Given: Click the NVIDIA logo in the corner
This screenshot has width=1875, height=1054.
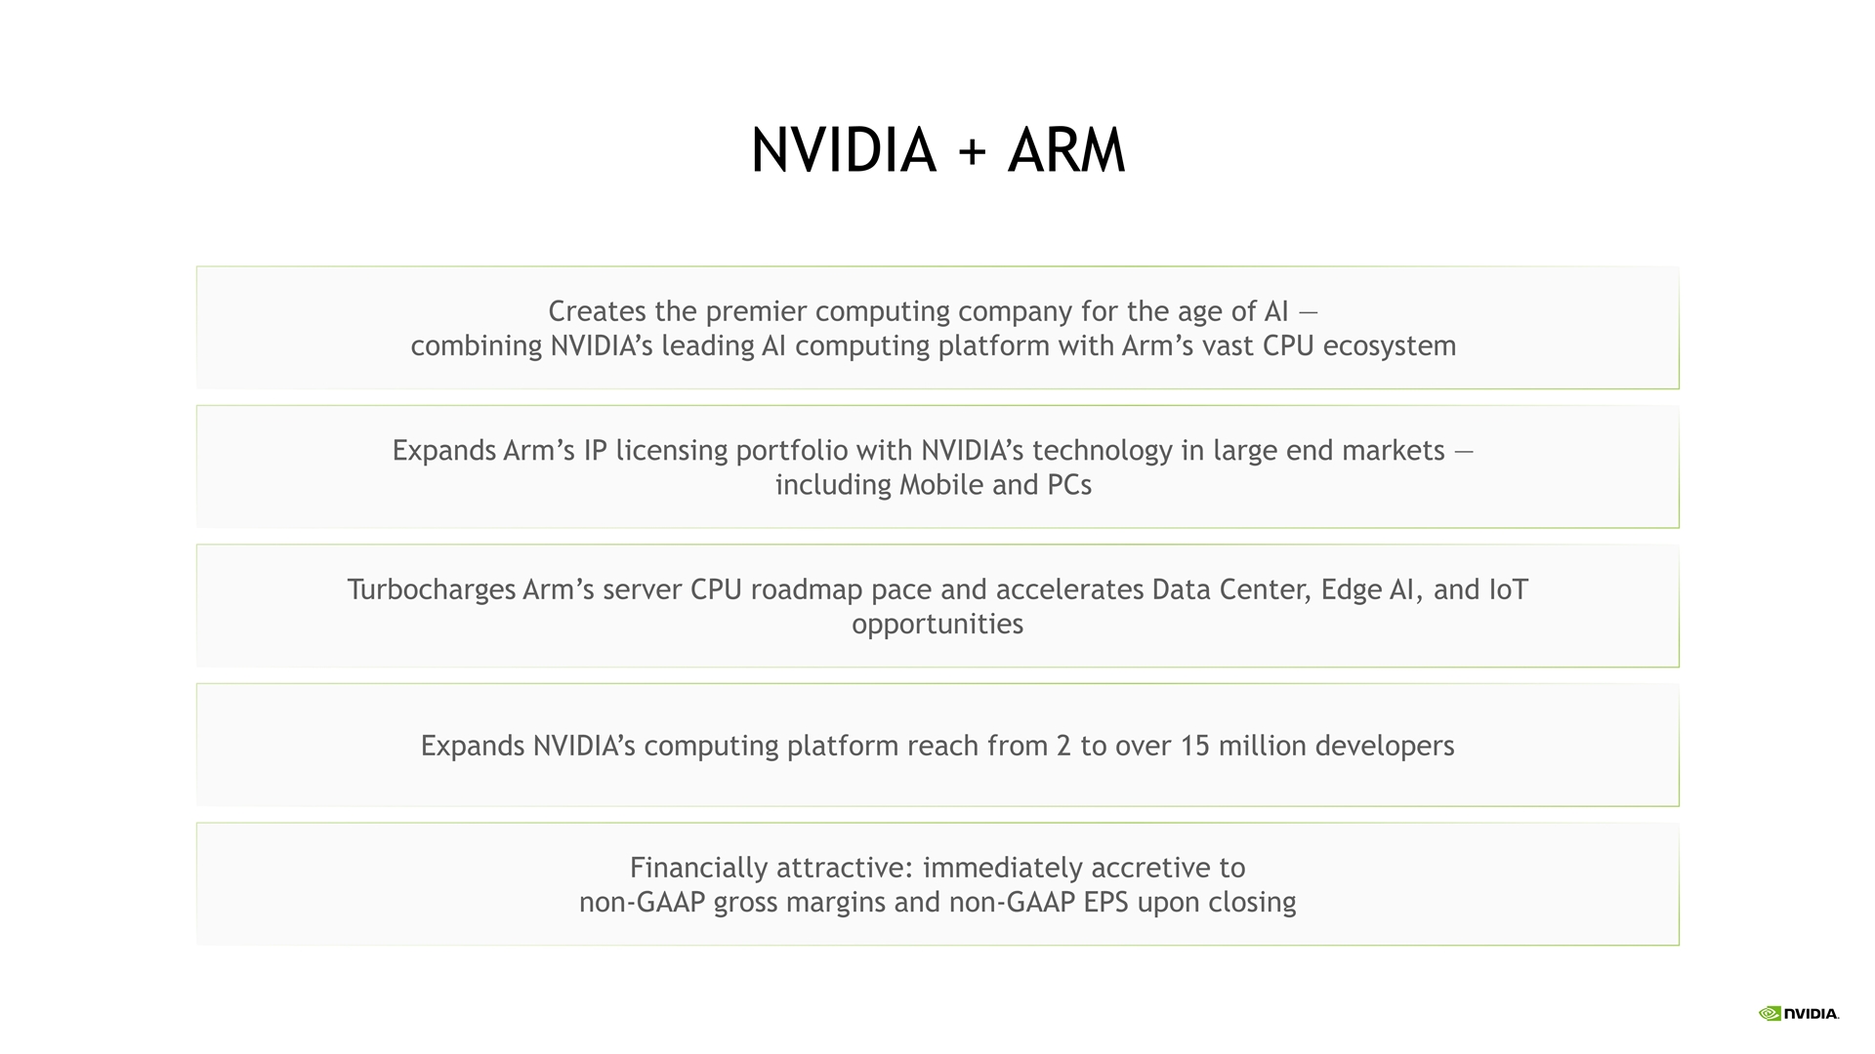Looking at the screenshot, I should (1798, 1013).
